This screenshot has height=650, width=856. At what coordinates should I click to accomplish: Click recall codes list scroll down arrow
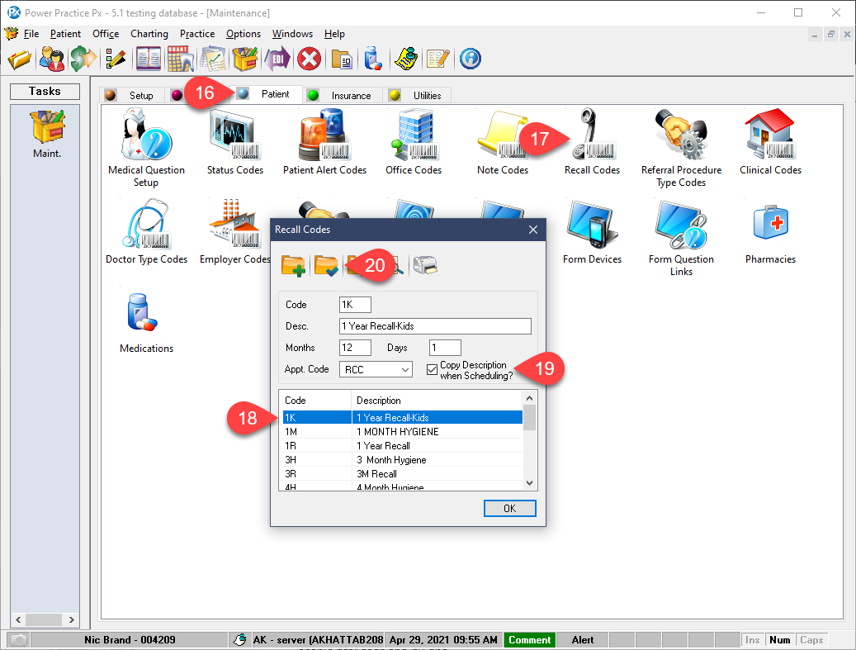pyautogui.click(x=529, y=483)
